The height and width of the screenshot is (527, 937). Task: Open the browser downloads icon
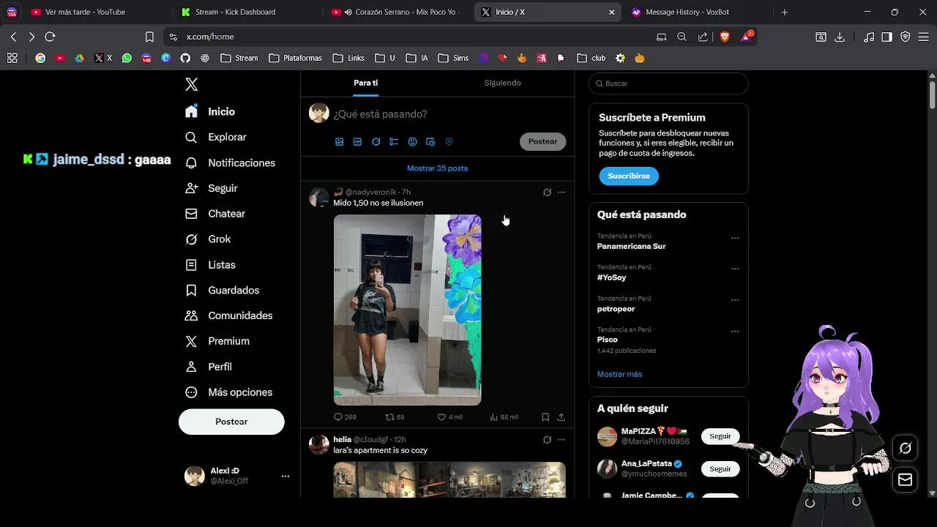tap(840, 37)
